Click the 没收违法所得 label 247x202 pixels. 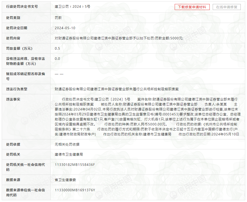26,61
